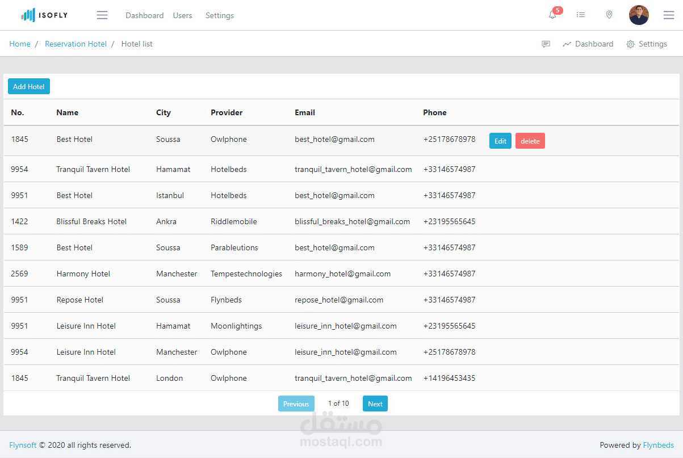Click Repose Hotel name
Screen dimensions: 683x458
80,300
